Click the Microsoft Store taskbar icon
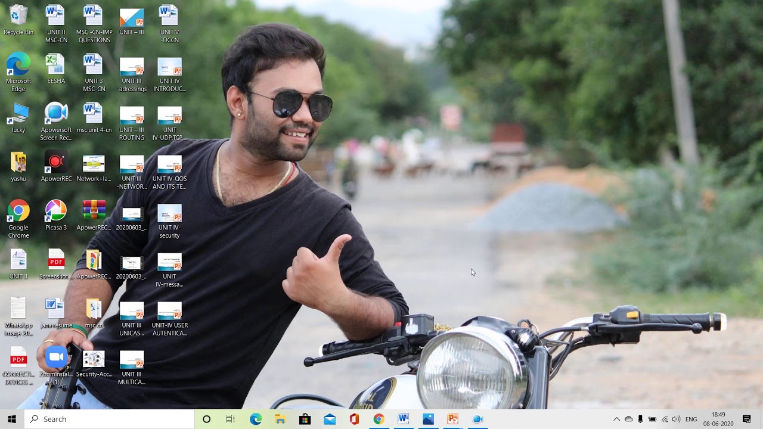The width and height of the screenshot is (763, 429). point(305,419)
